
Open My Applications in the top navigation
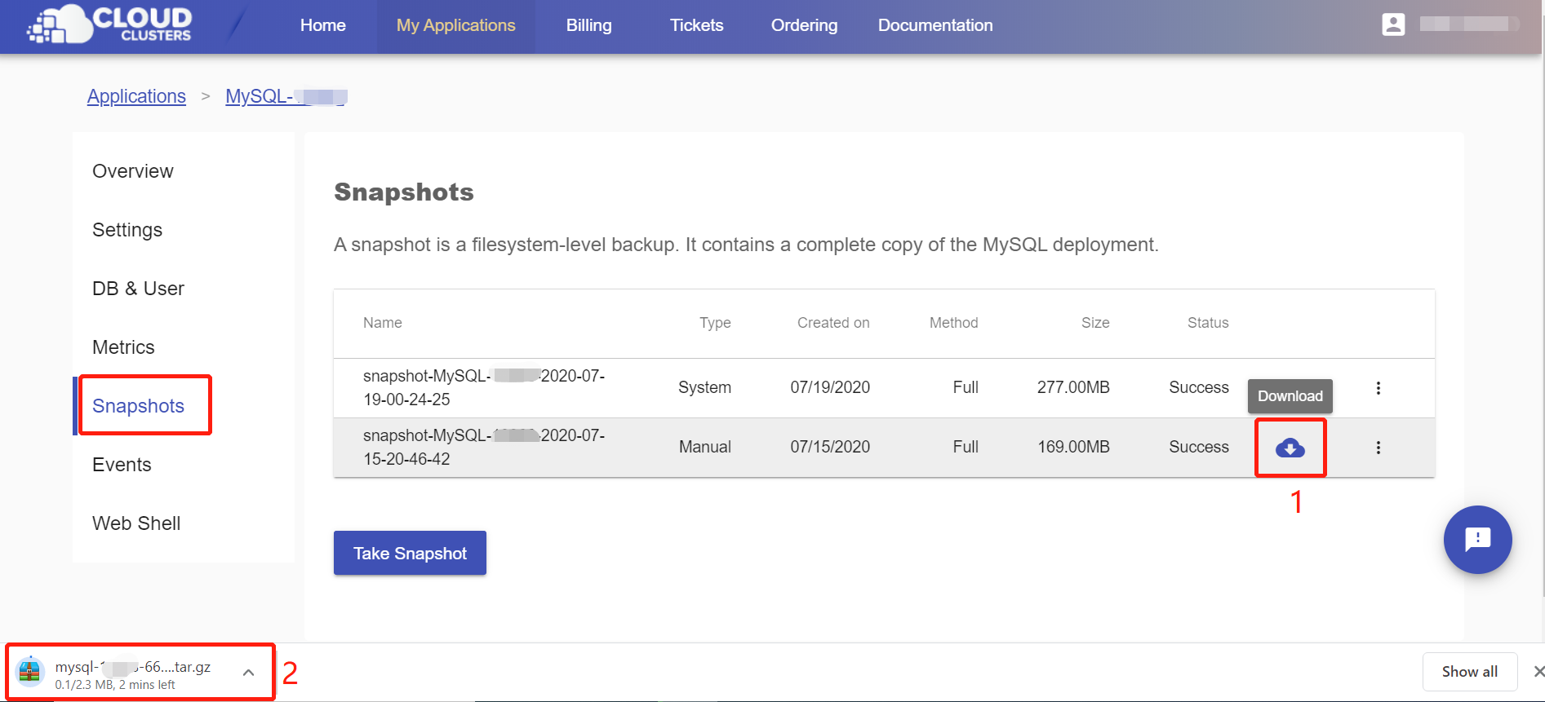click(x=455, y=25)
